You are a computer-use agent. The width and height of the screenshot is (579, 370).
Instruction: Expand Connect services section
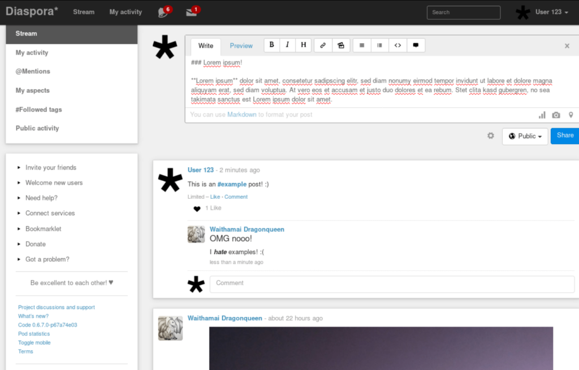[50, 213]
